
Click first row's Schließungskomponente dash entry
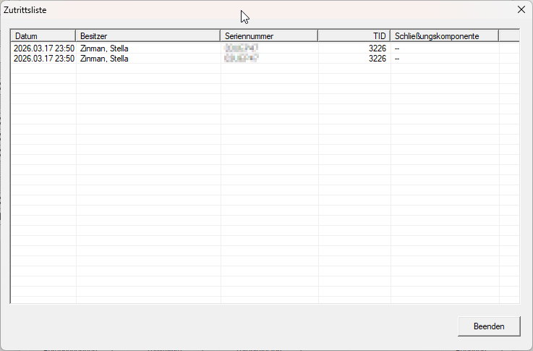pos(398,48)
